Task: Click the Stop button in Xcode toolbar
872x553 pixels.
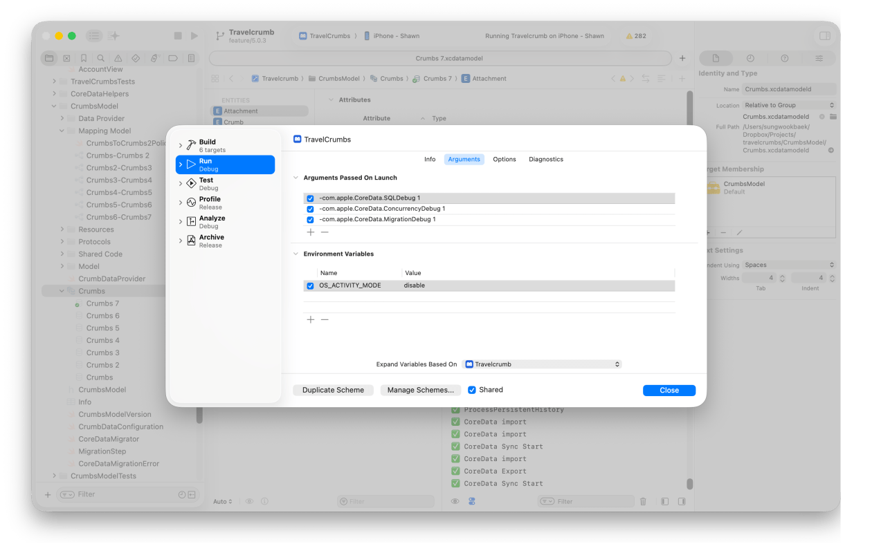Action: click(x=178, y=36)
